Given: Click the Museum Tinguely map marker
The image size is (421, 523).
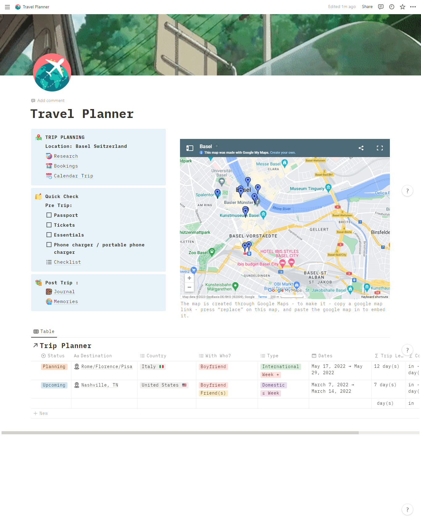Looking at the screenshot, I should 329,188.
